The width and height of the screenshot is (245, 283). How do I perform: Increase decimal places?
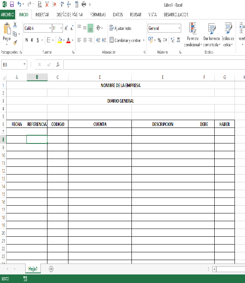pos(173,40)
